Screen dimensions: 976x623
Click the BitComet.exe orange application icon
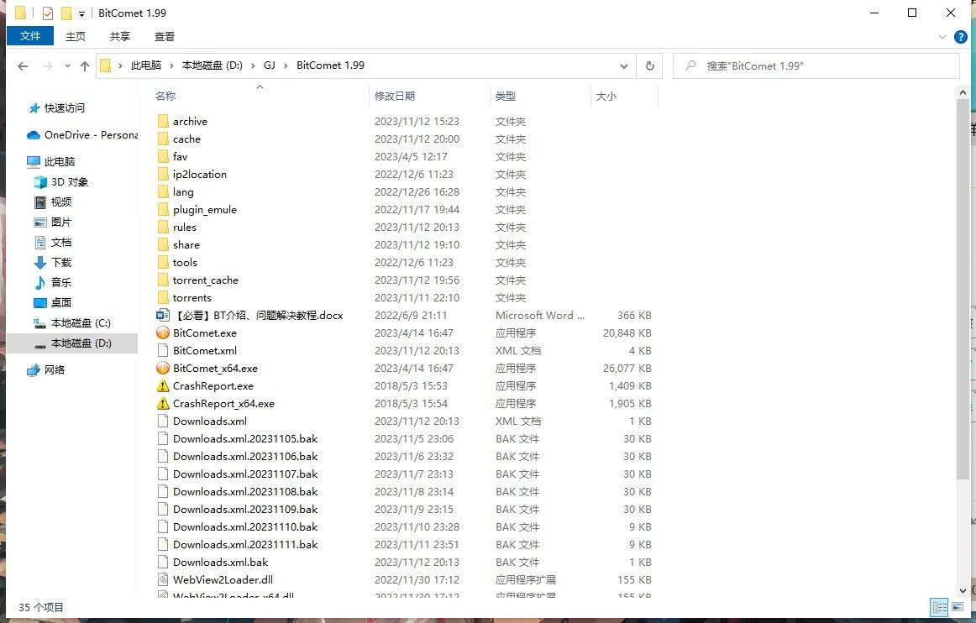tap(162, 333)
